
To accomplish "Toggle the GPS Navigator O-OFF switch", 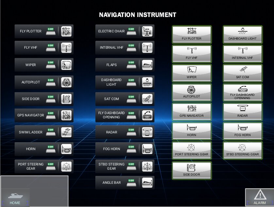I will coord(51,115).
